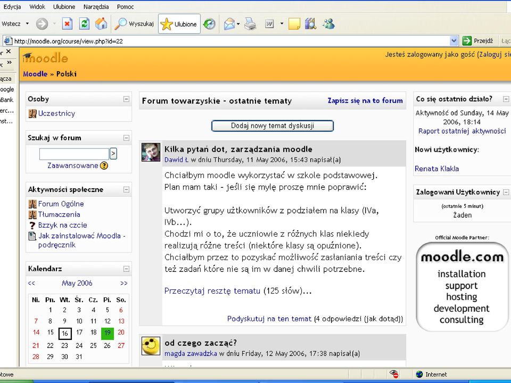
Task: Select highlighted day 19 in calendar
Action: [x=108, y=333]
